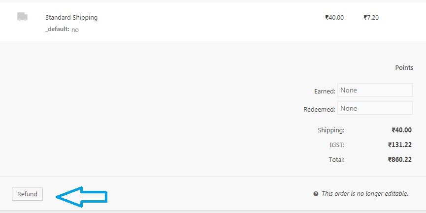Click 'This order is no longer editable' notice

pyautogui.click(x=365, y=194)
